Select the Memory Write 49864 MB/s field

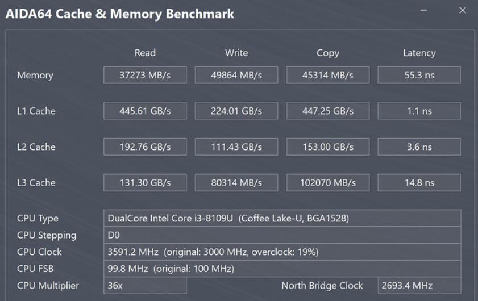click(236, 75)
